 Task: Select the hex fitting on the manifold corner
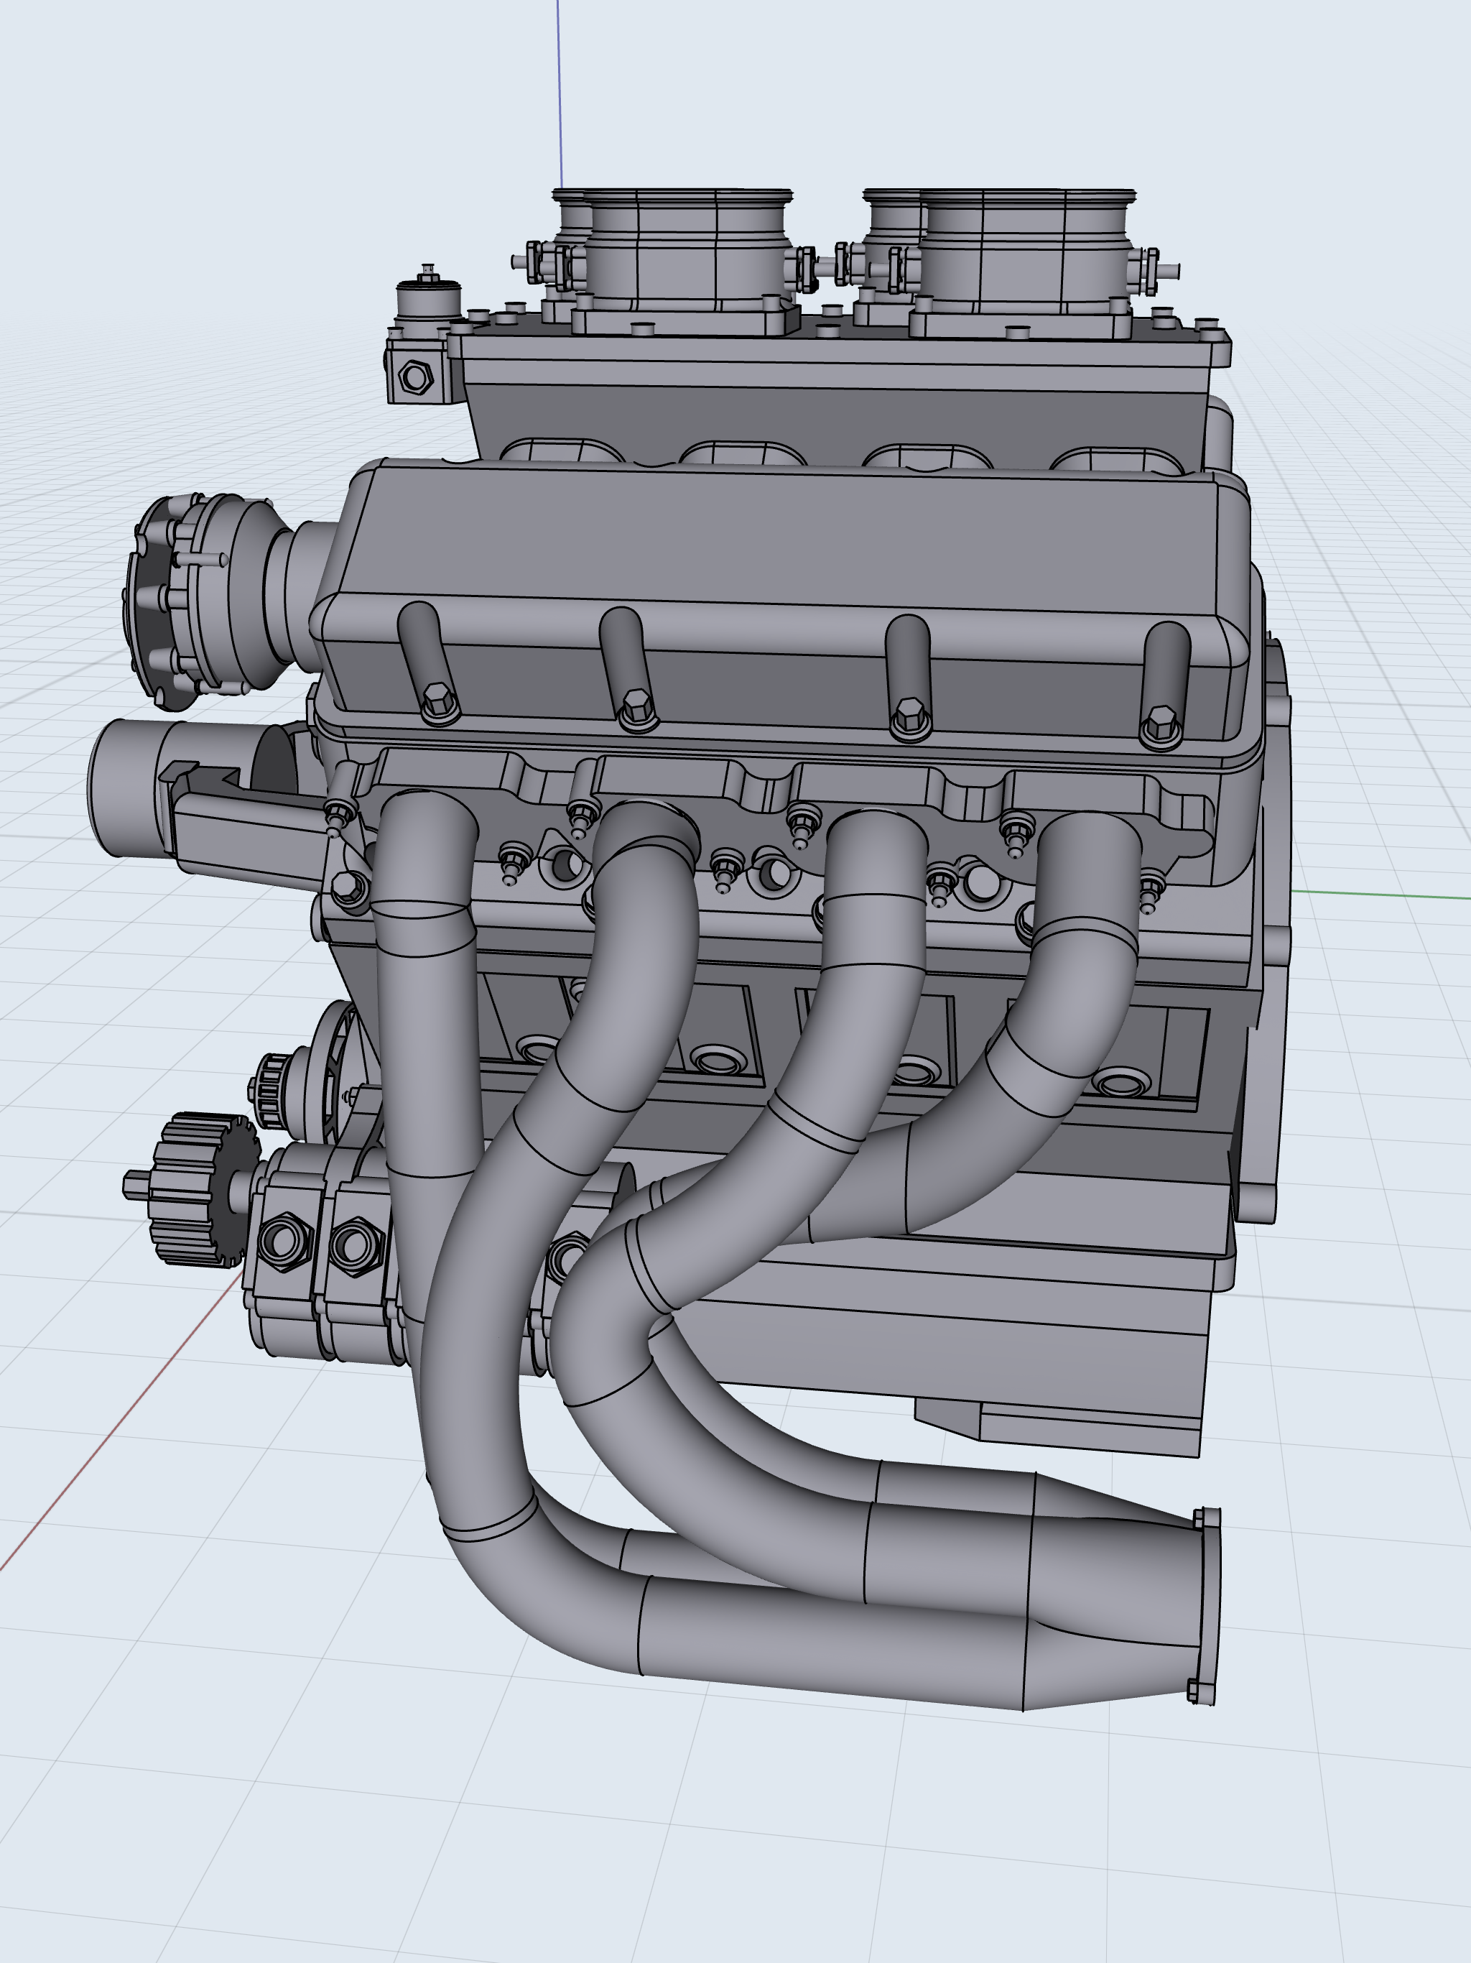pyautogui.click(x=414, y=377)
